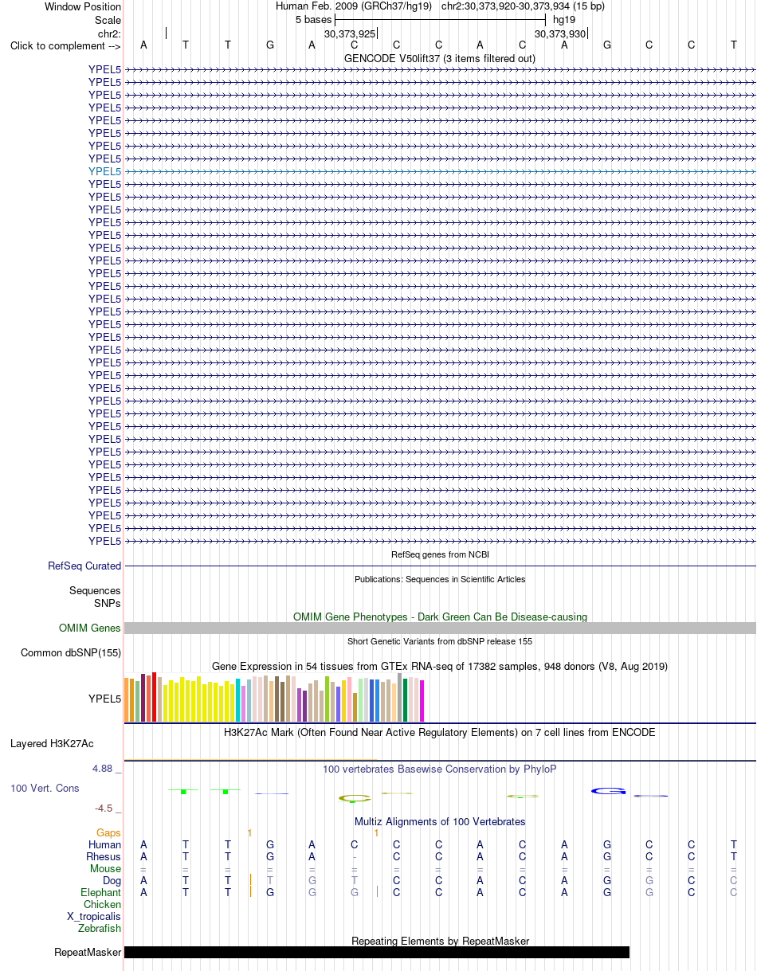Screen dimensions: 757x971
Task: Click 'Repeating Elements by RepeatMasker' title
Action: coord(440,942)
